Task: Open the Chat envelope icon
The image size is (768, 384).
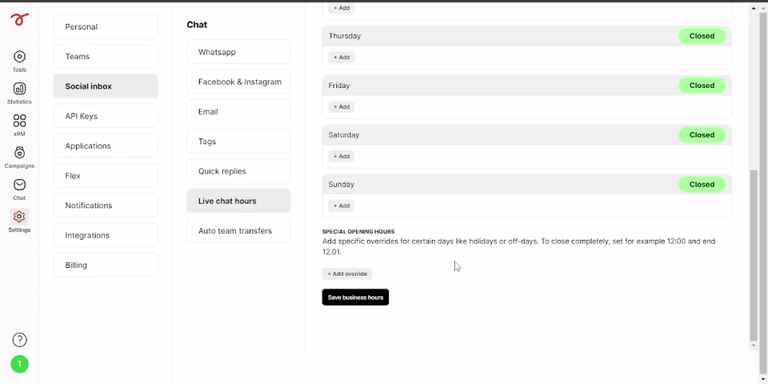Action: (19, 185)
